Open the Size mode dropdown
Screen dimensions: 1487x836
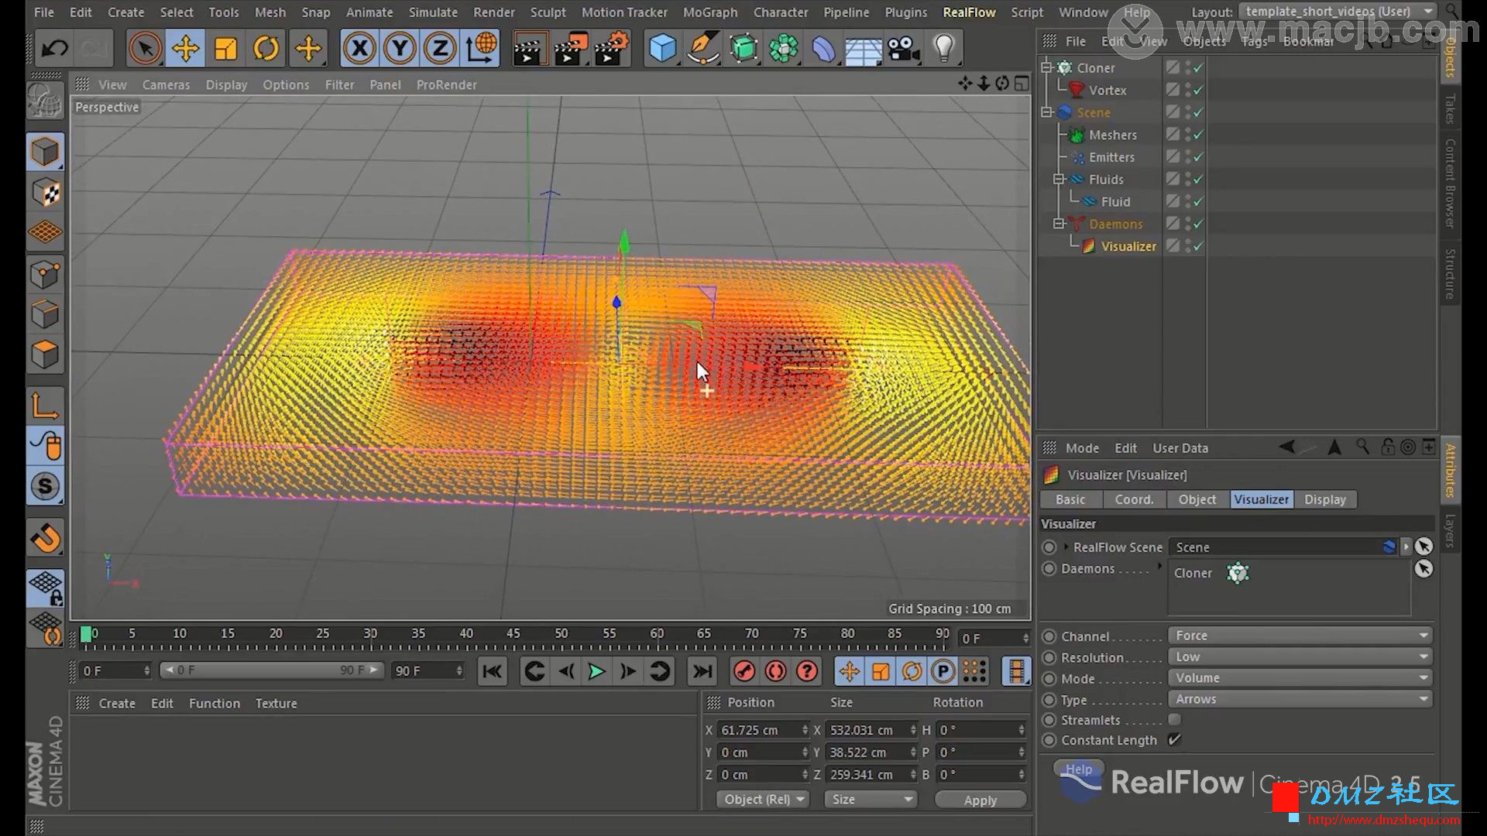pyautogui.click(x=871, y=800)
